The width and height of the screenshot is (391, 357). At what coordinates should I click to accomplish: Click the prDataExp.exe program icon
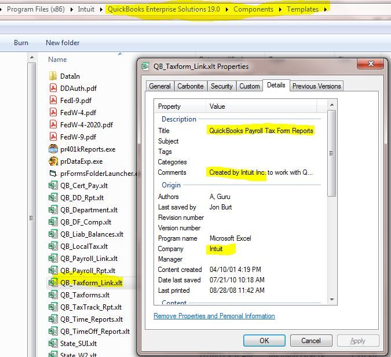tap(53, 161)
